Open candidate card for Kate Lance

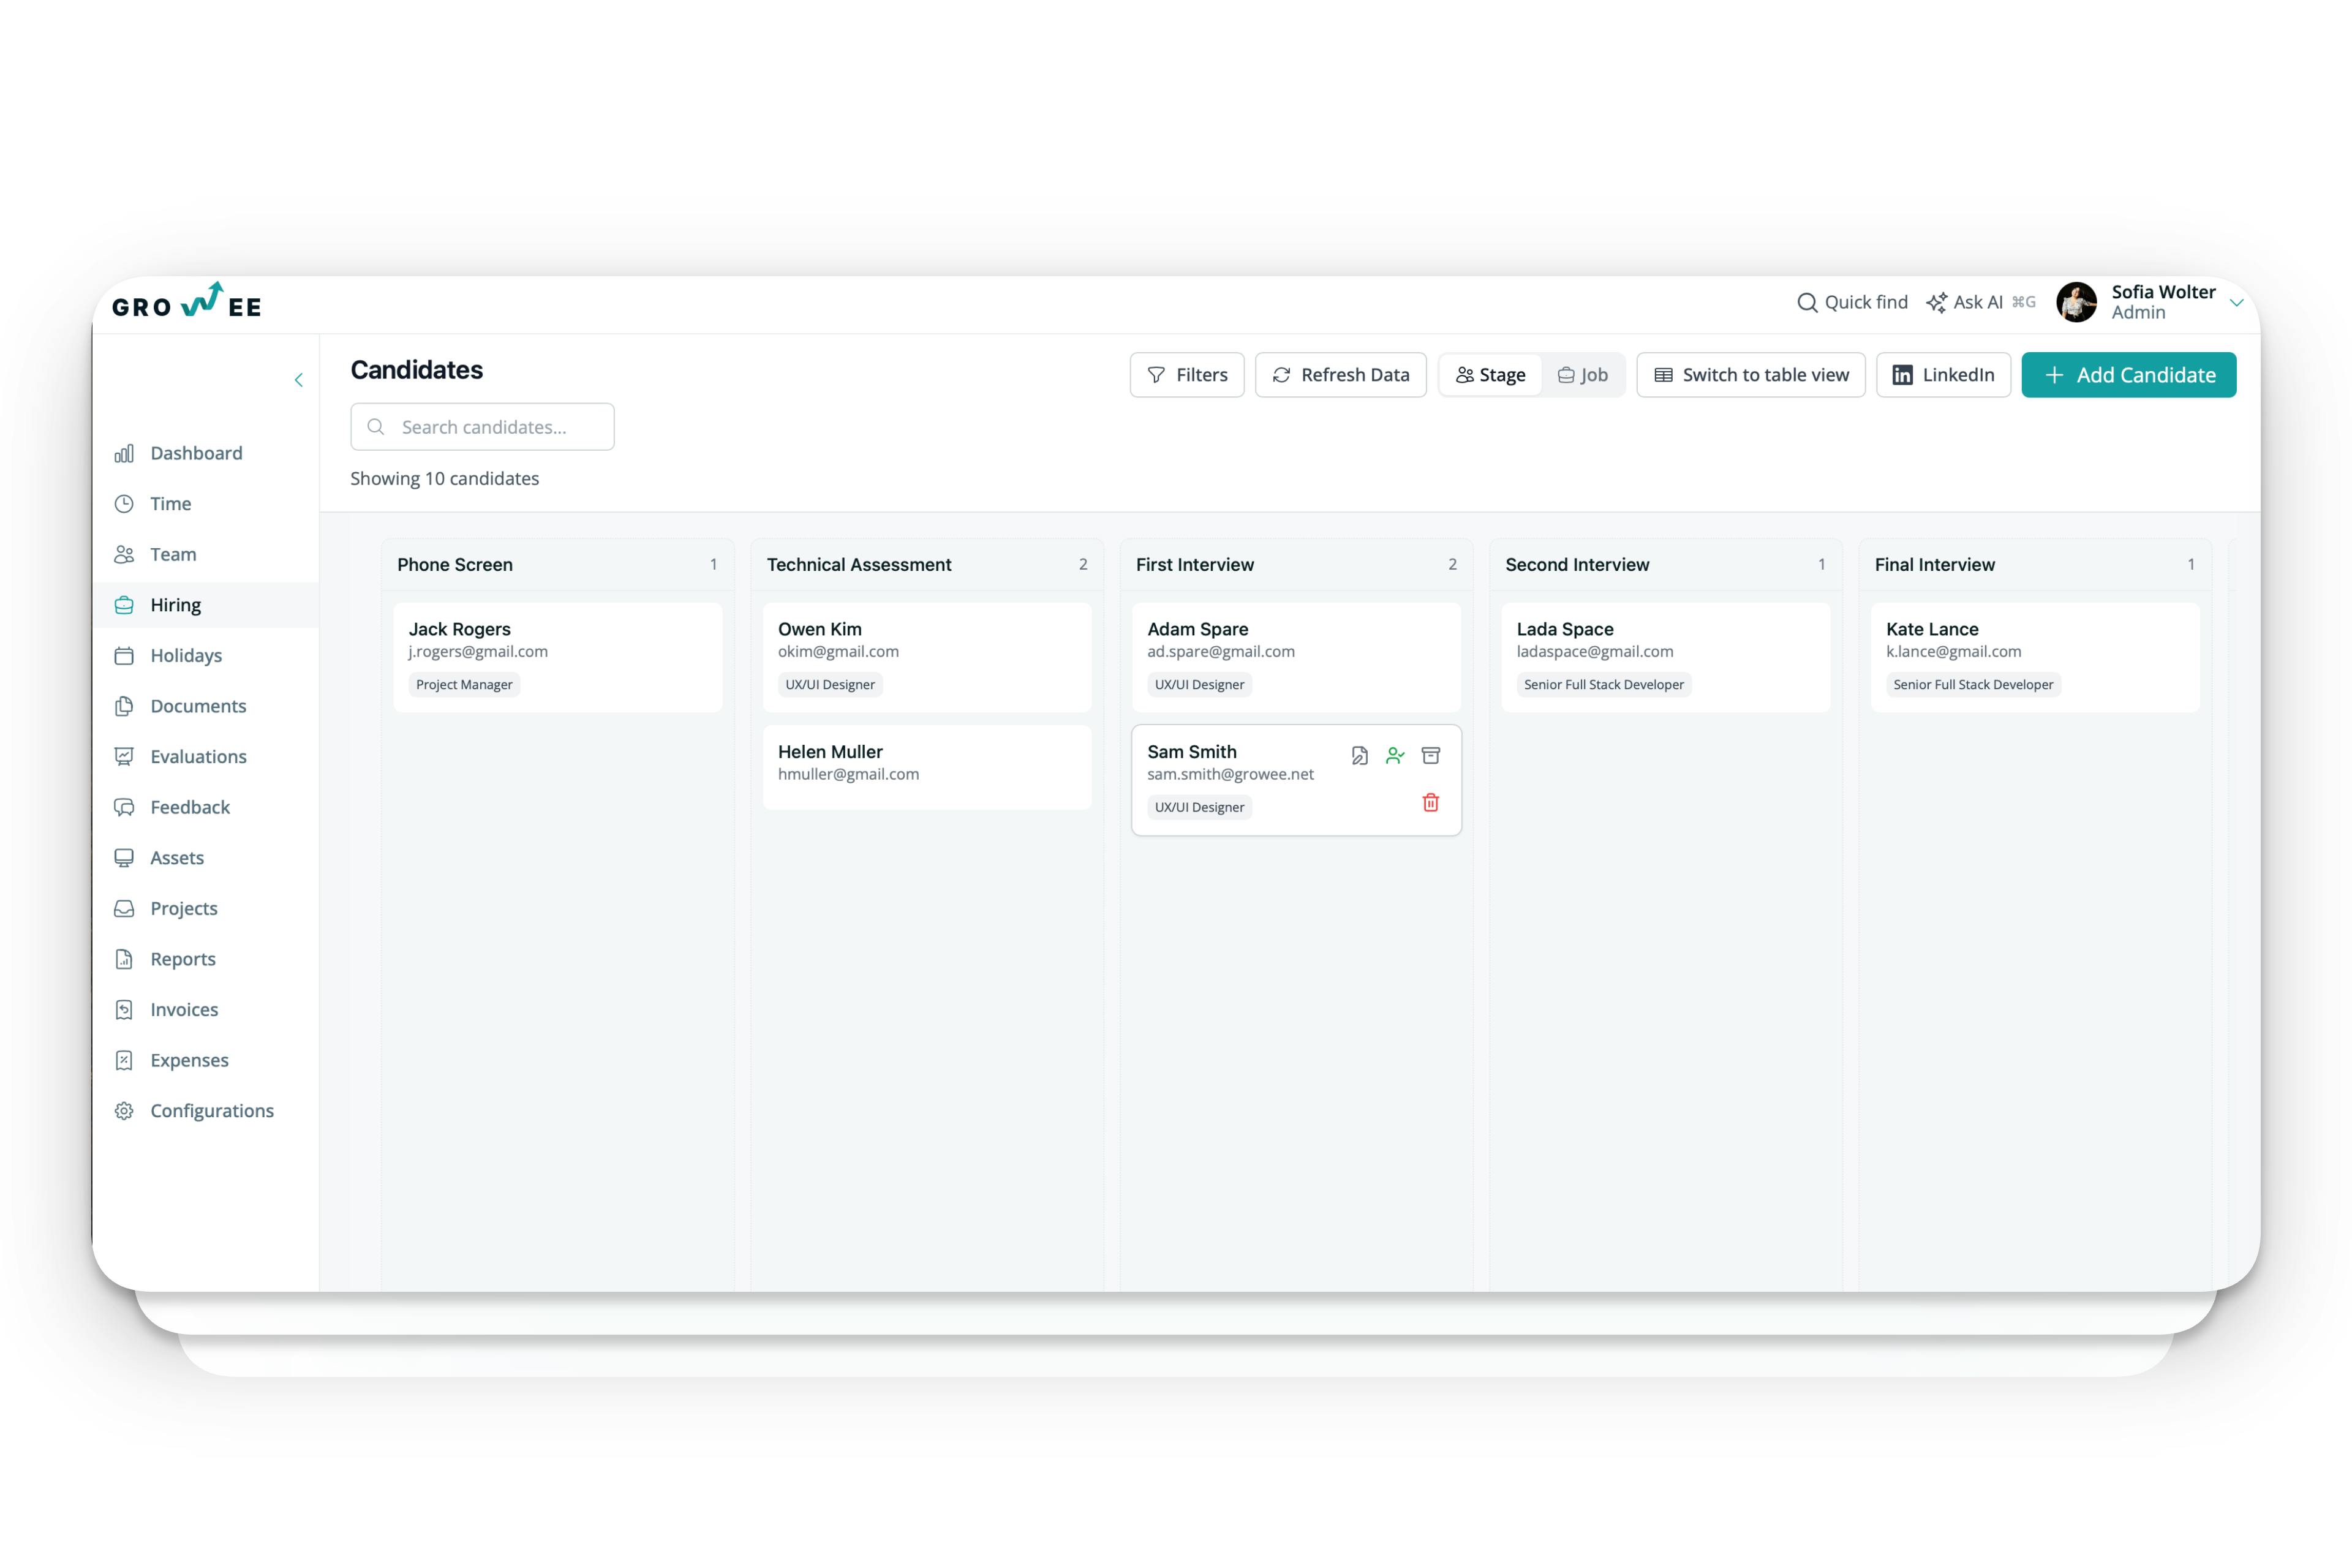click(x=2035, y=657)
